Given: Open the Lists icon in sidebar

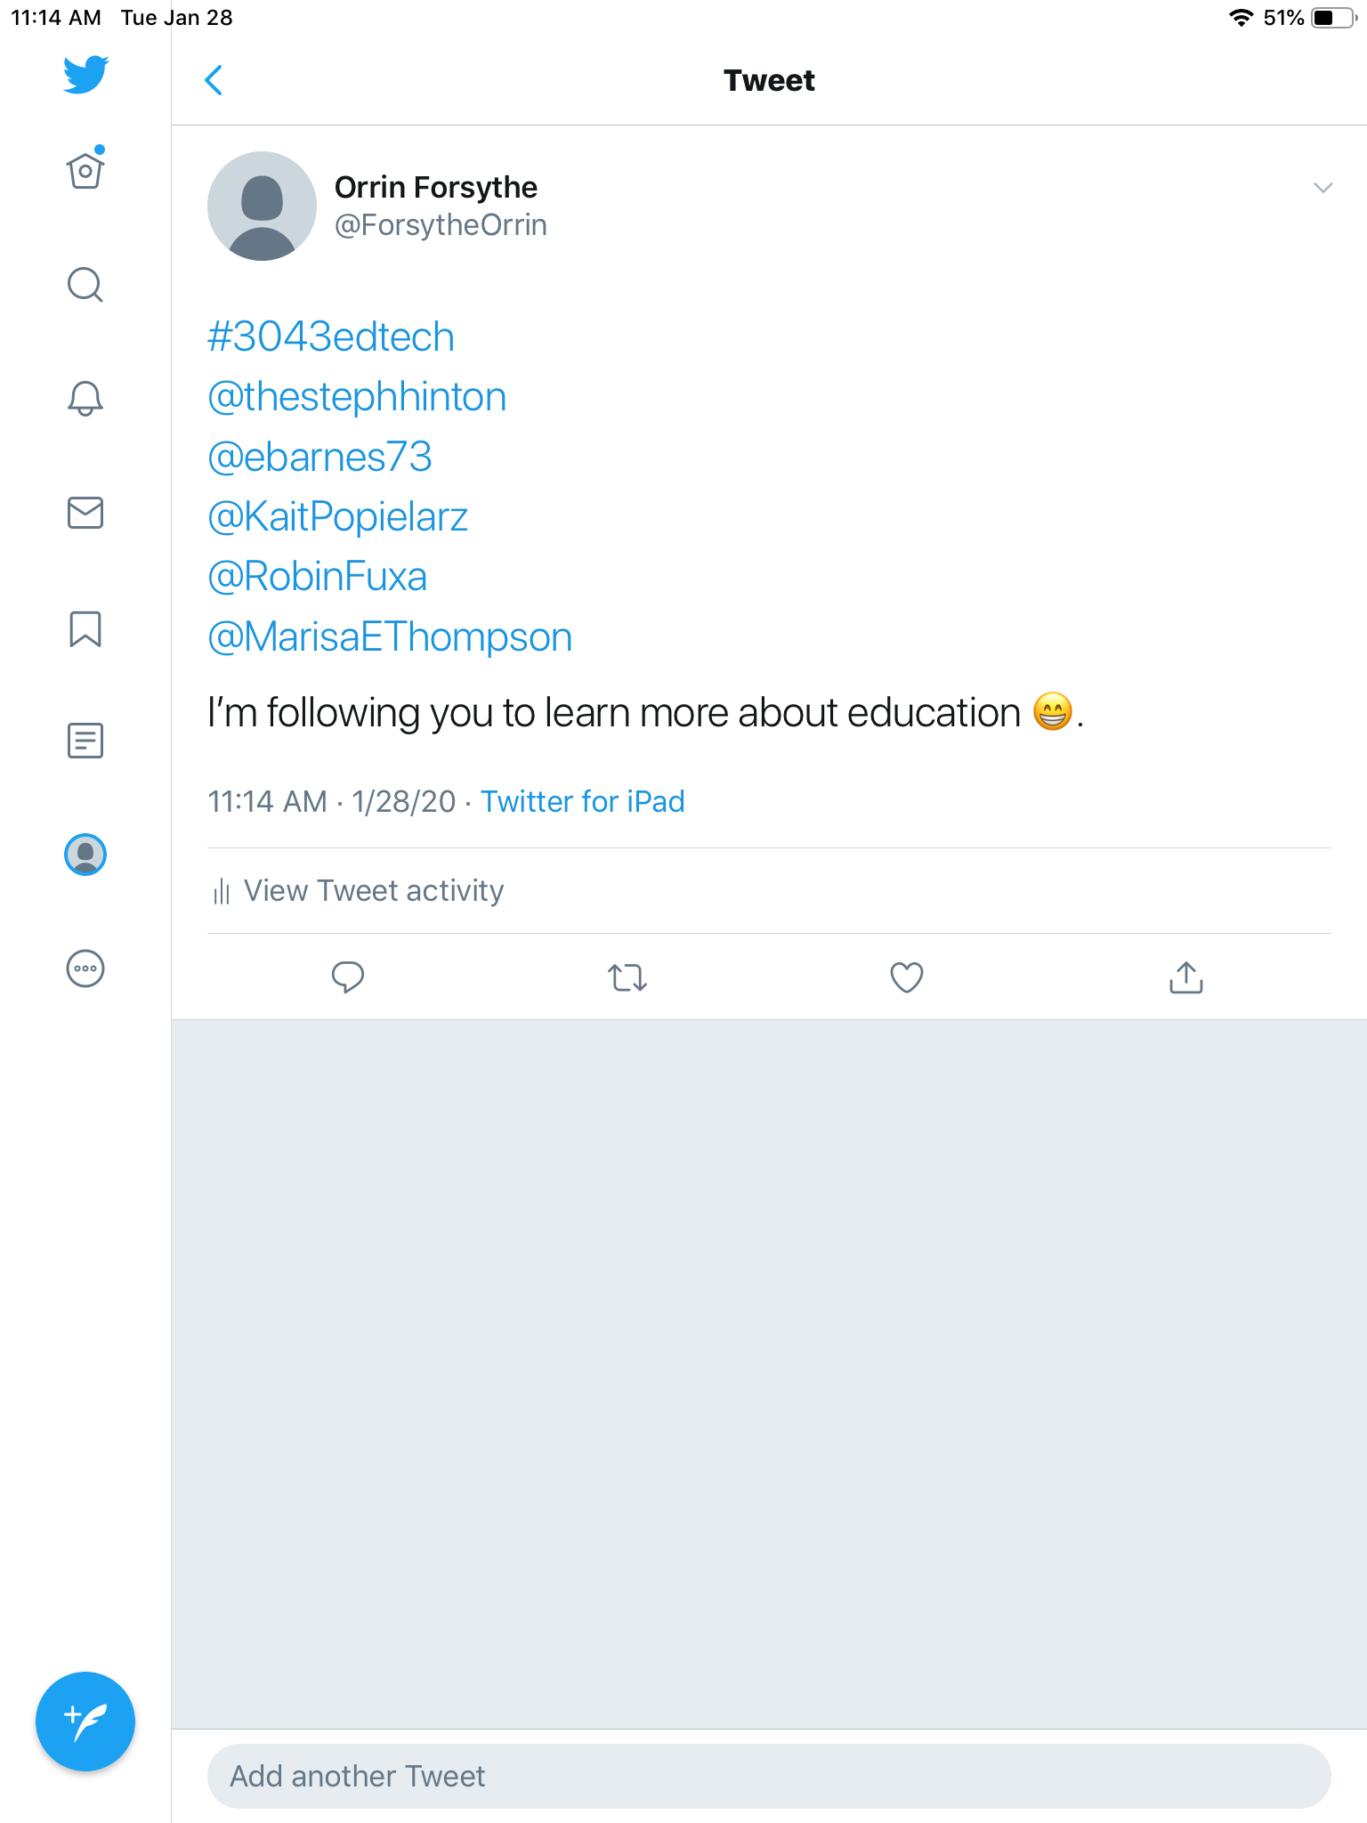Looking at the screenshot, I should pyautogui.click(x=85, y=741).
